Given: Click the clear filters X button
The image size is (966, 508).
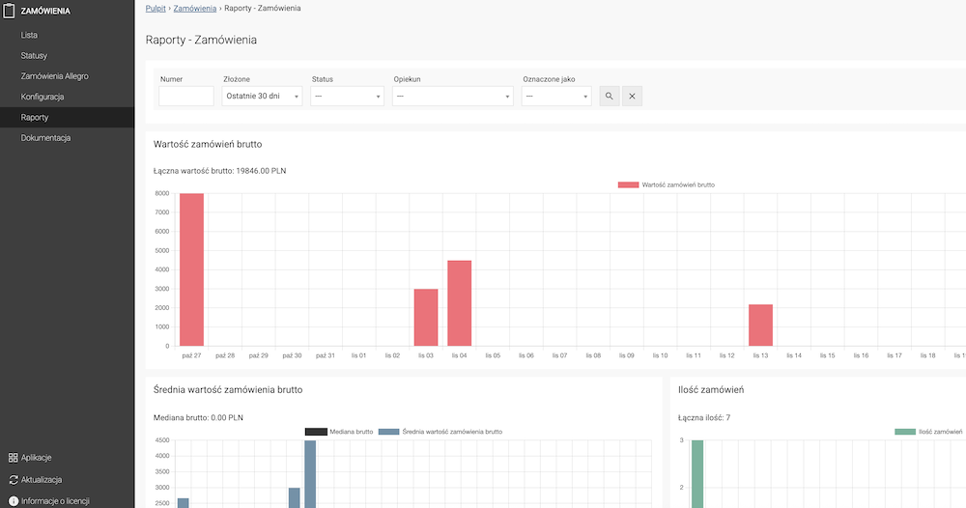Looking at the screenshot, I should coord(632,96).
